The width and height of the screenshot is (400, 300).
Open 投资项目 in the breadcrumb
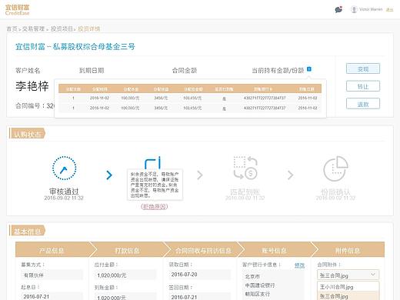click(62, 28)
